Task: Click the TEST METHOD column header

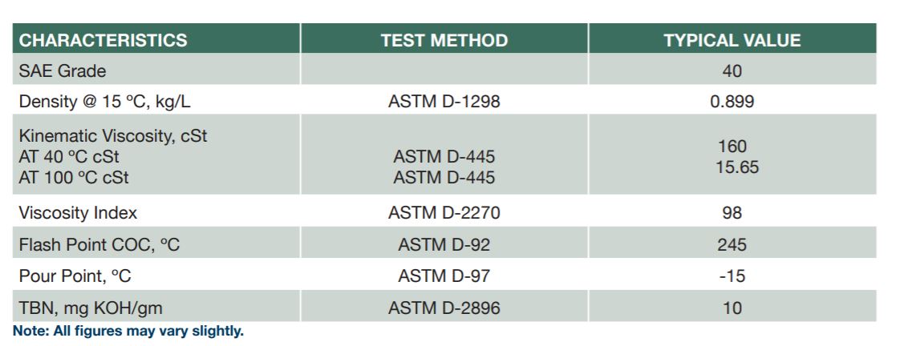Action: coord(444,40)
